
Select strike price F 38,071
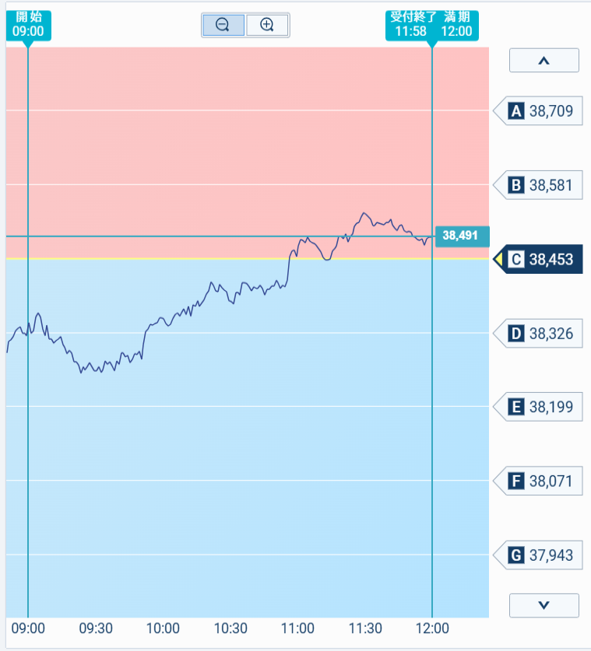538,481
